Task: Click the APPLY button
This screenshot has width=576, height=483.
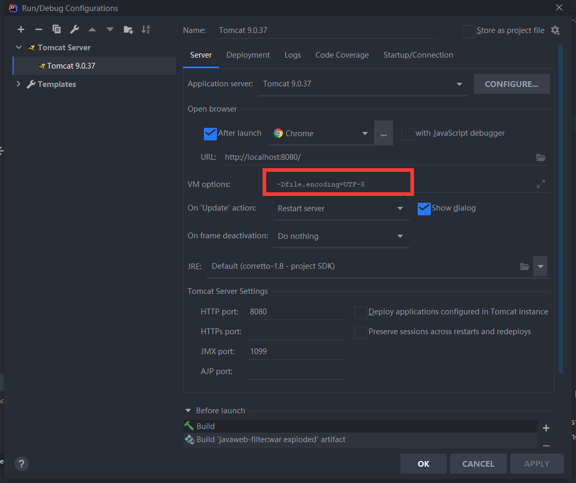Action: [537, 464]
